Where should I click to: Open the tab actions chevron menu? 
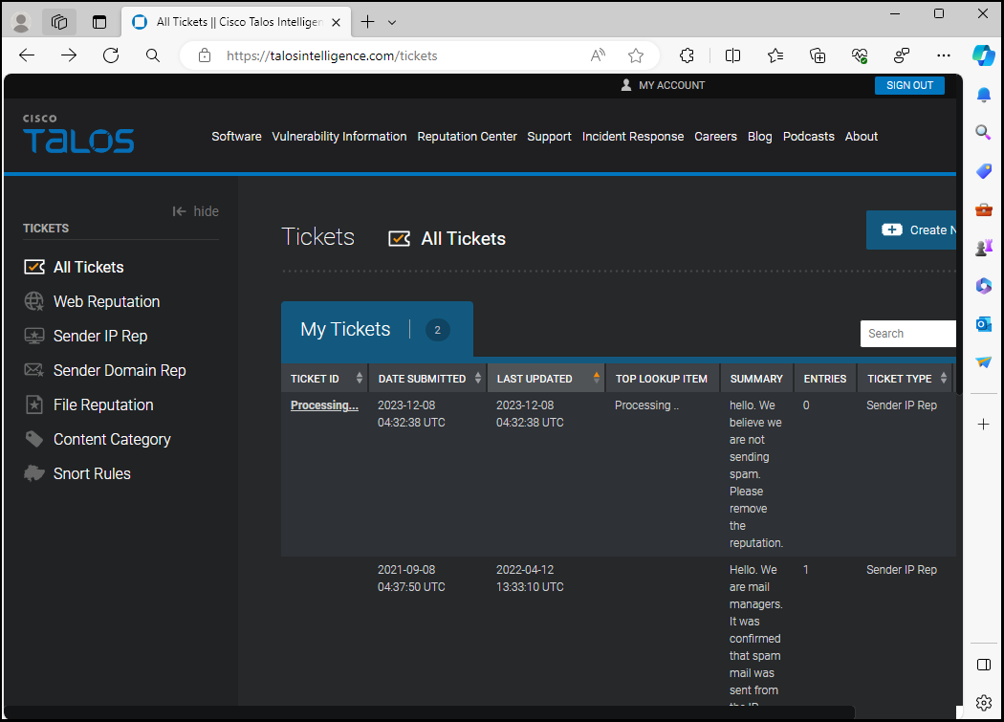(x=392, y=22)
